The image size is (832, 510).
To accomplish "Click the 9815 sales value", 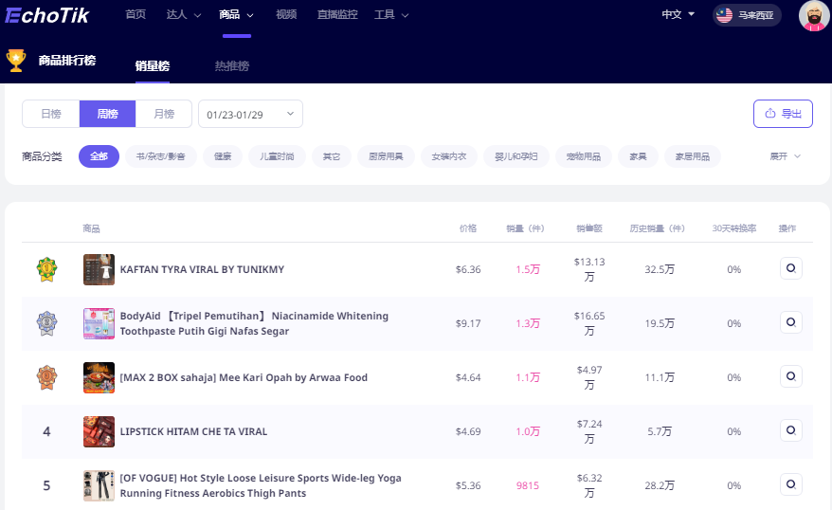I will point(528,485).
